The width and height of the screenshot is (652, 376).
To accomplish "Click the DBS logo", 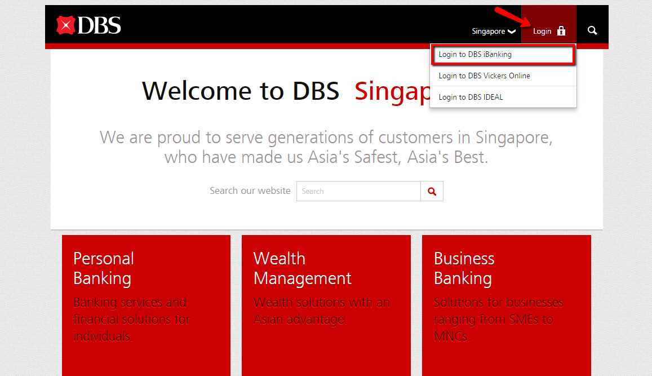I will (x=88, y=25).
